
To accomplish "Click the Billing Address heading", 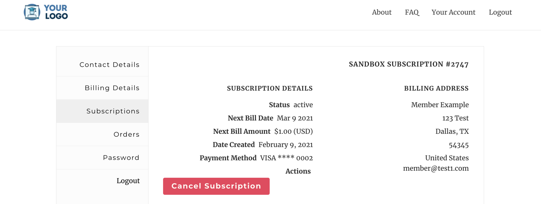I will [x=436, y=88].
